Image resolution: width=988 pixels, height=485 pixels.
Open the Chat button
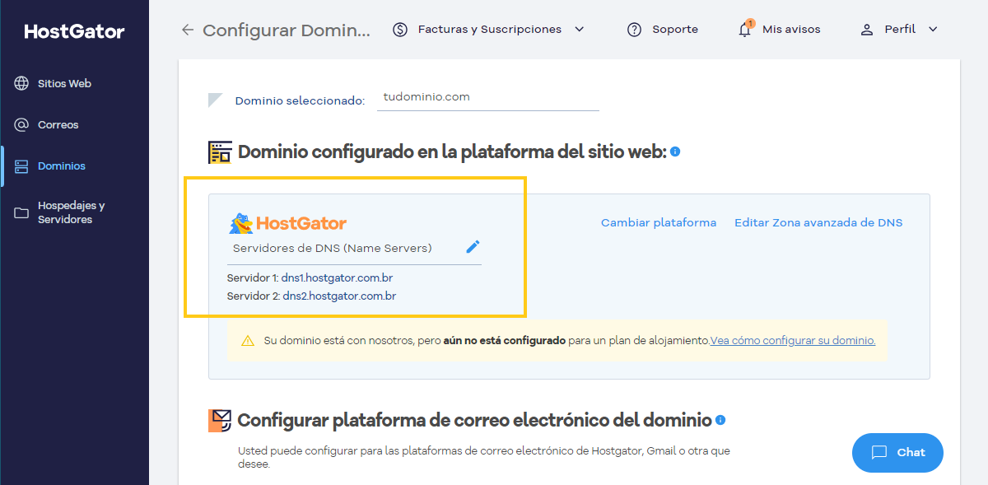coord(897,452)
